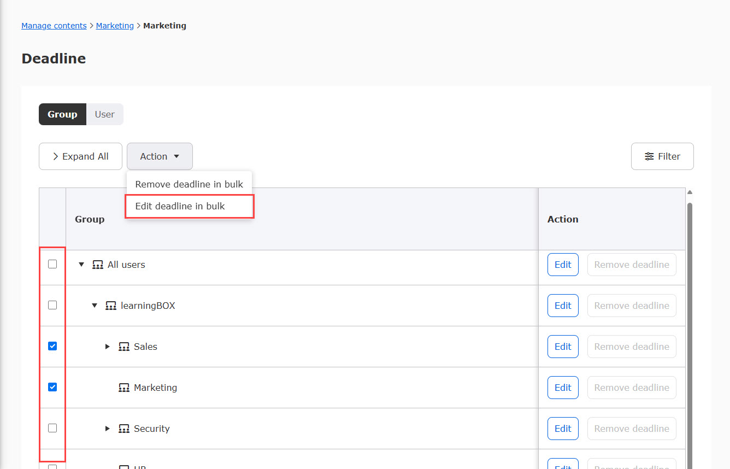Click the Marketing group icon

(x=124, y=388)
